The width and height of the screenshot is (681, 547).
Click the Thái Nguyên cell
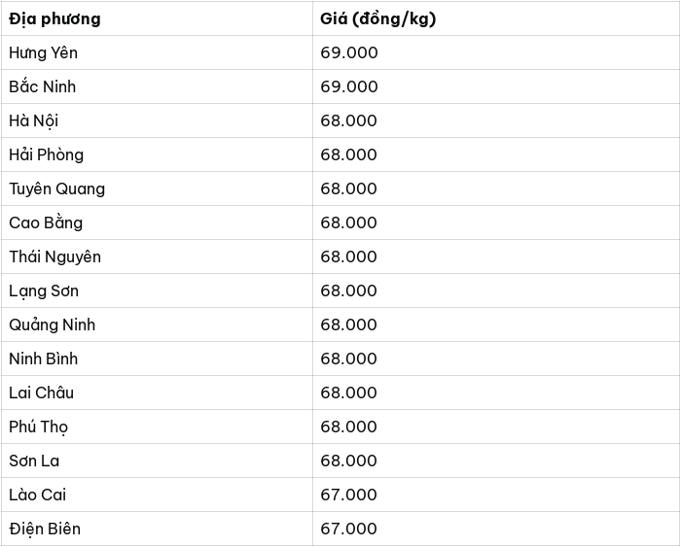pyautogui.click(x=157, y=256)
